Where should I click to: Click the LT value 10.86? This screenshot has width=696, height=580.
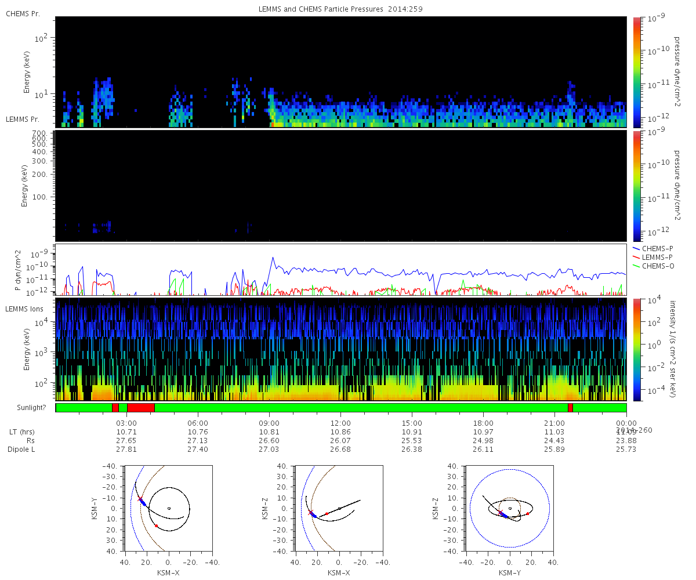click(x=341, y=432)
